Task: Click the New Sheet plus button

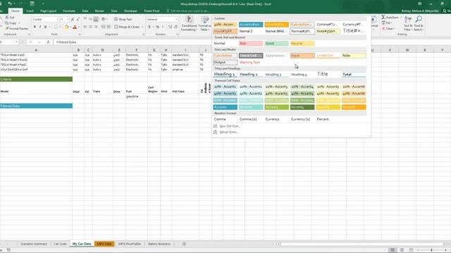Action: click(184, 244)
